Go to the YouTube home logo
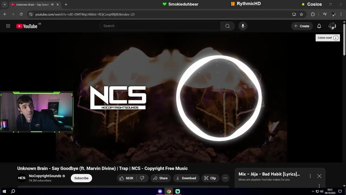The image size is (346, 195). pyautogui.click(x=26, y=26)
